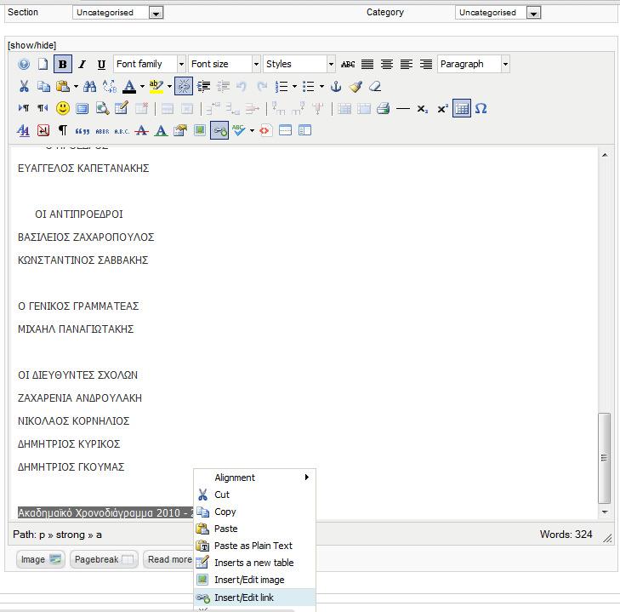Click the left-to-right direction icon
This screenshot has width=620, height=612.
[24, 108]
